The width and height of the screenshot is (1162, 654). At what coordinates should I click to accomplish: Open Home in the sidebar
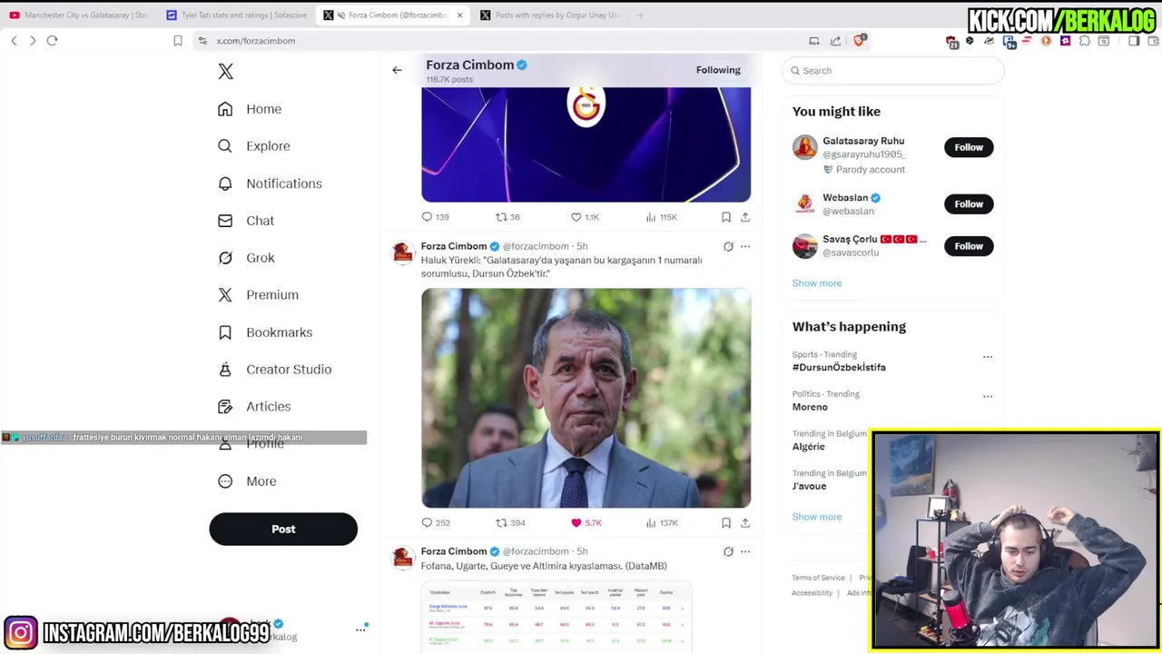point(250,109)
